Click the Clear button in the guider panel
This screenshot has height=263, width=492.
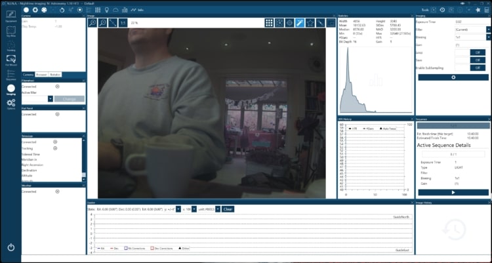click(x=228, y=209)
